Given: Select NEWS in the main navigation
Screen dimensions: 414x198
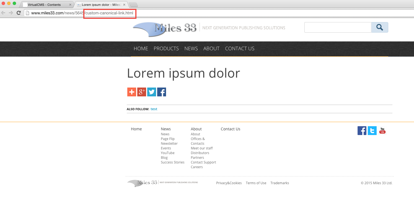Looking at the screenshot, I should tap(191, 49).
